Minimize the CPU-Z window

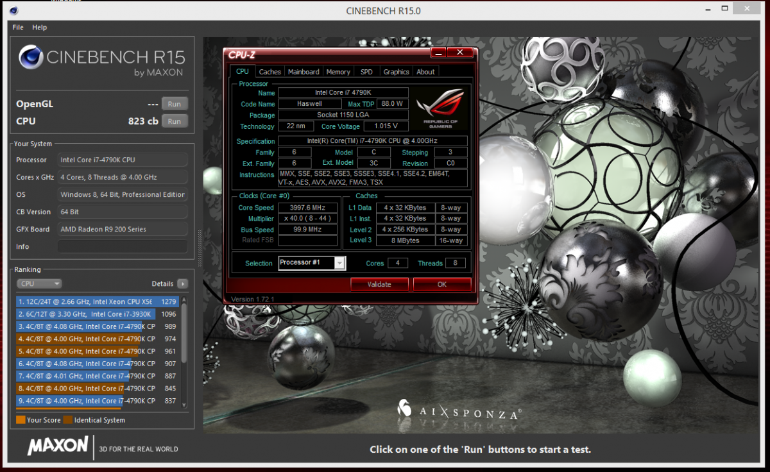(438, 52)
